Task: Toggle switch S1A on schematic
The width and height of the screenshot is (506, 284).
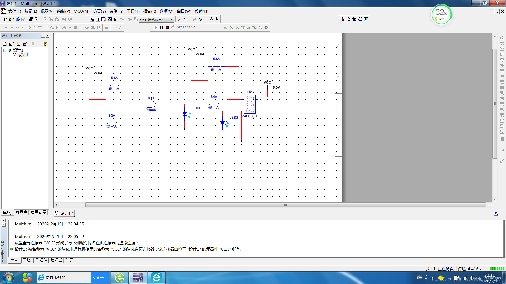Action: tap(114, 85)
